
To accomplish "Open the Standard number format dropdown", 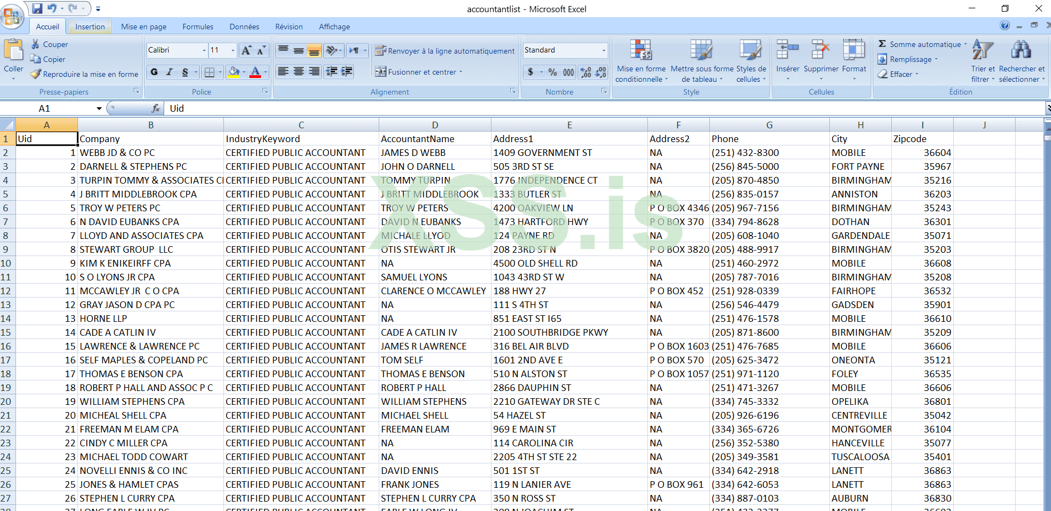I will click(604, 50).
